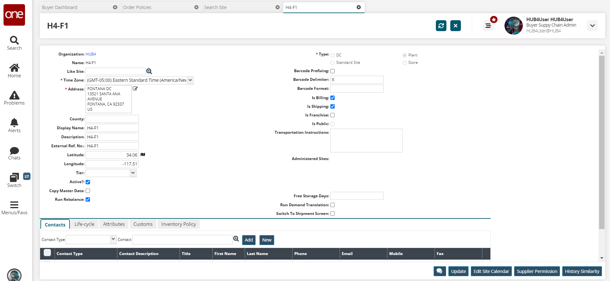Enable the Barcode Prefixing checkbox

333,71
